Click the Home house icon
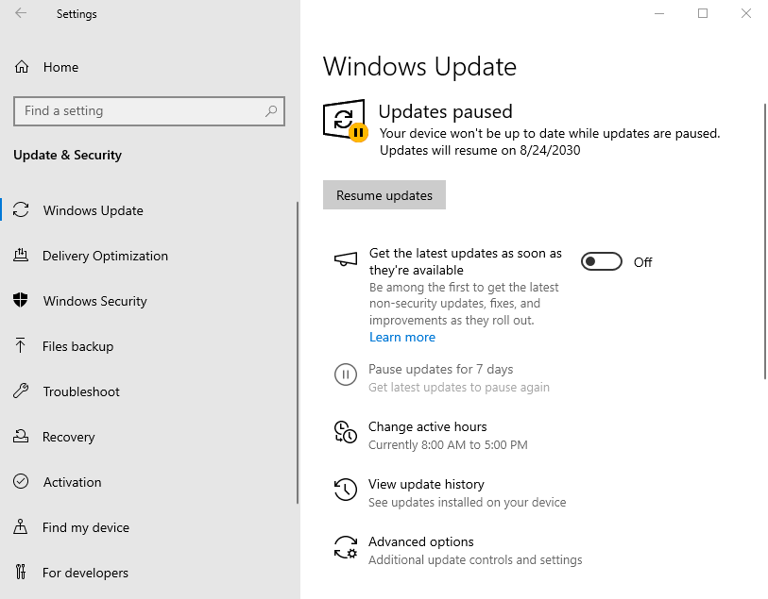768x599 pixels. [x=22, y=66]
